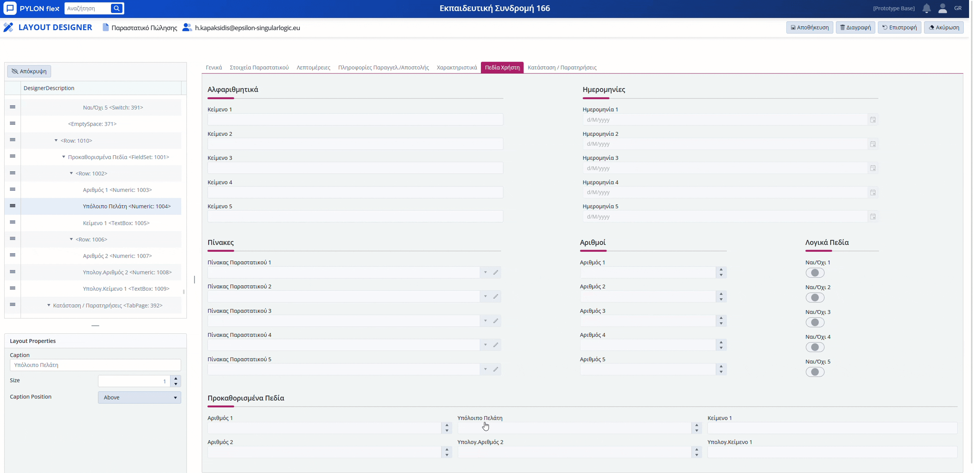974x473 pixels.
Task: Click the GR language selector
Action: pyautogui.click(x=958, y=8)
